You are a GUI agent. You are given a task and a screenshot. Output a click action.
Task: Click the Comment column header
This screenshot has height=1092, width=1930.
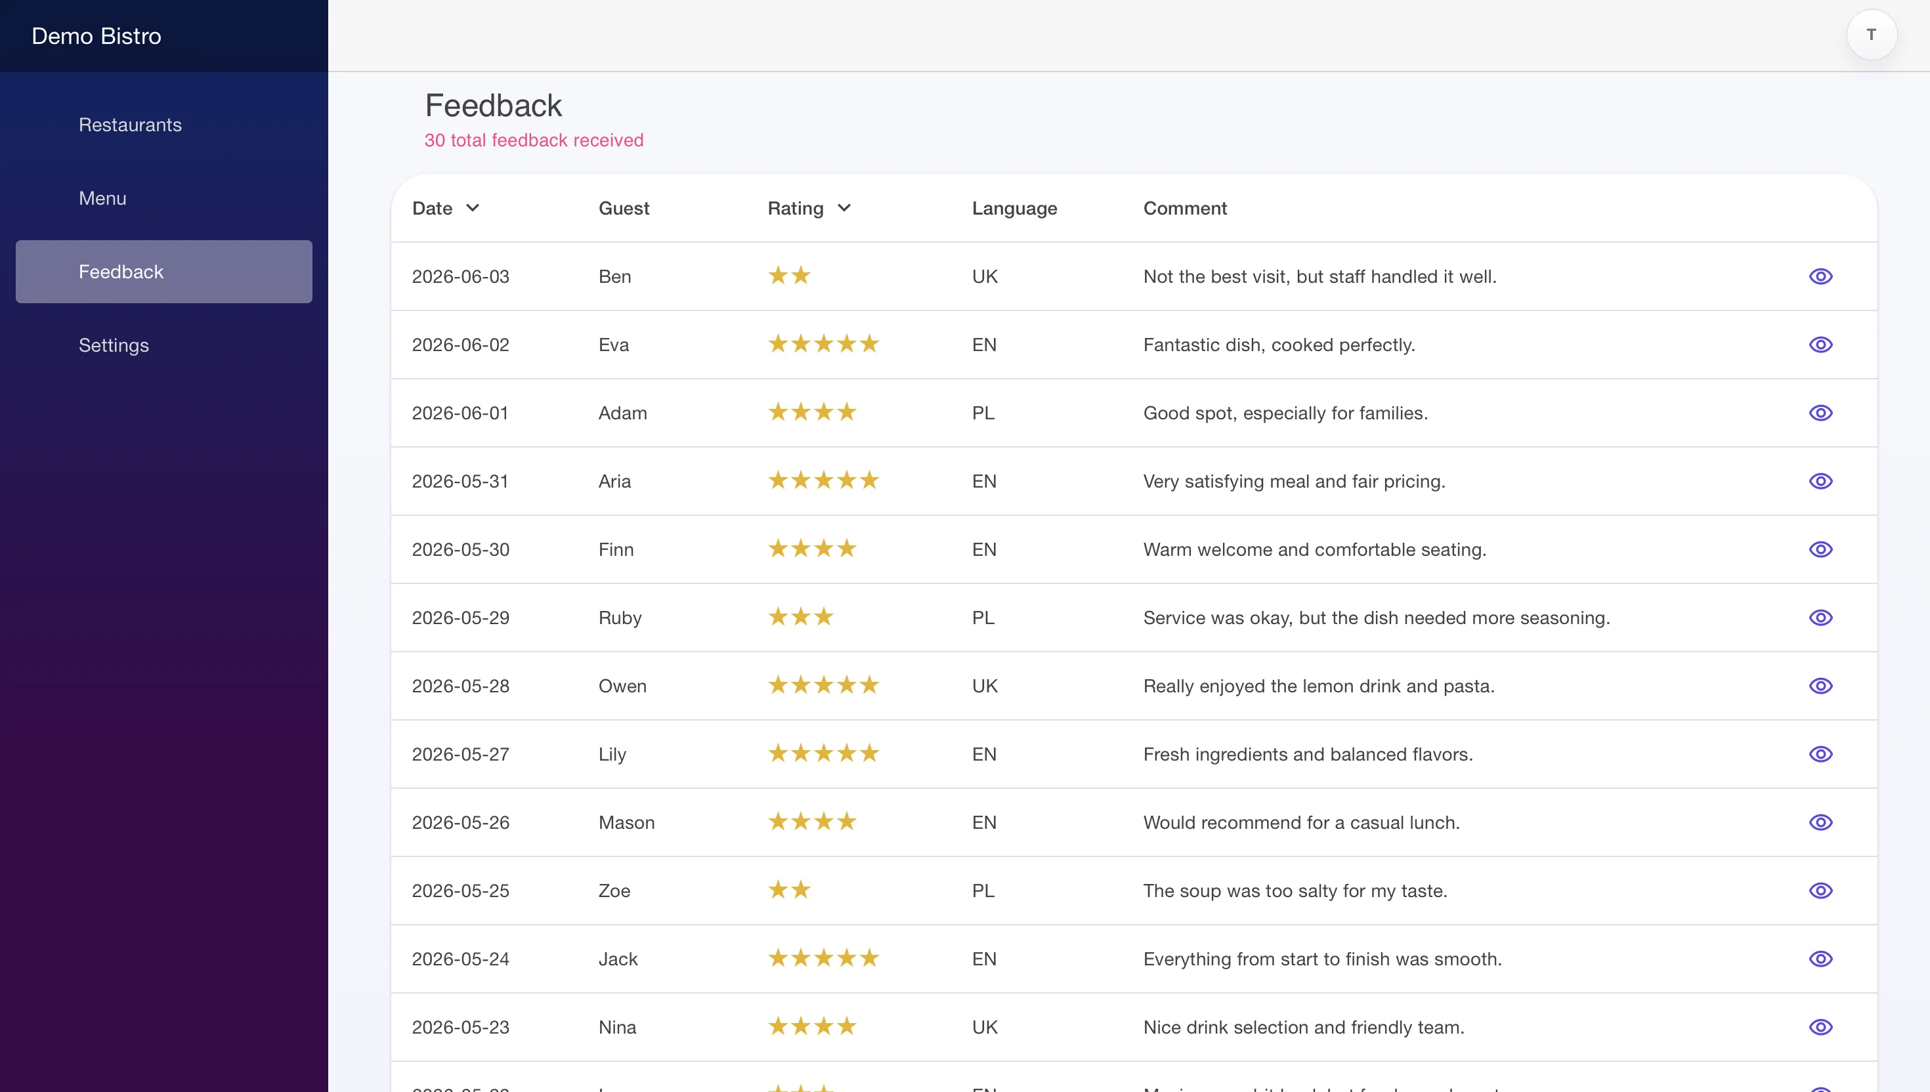click(1184, 208)
